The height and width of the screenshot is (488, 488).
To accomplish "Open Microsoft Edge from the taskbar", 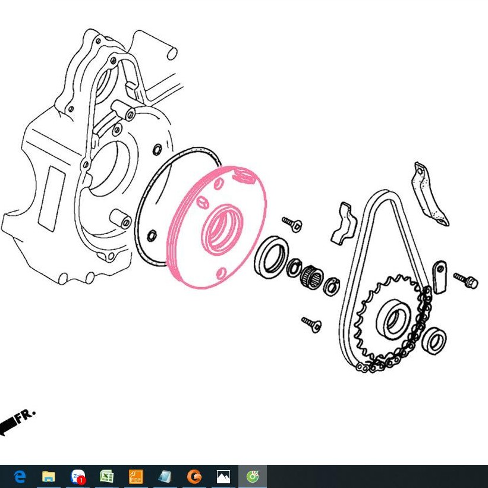I will point(20,477).
